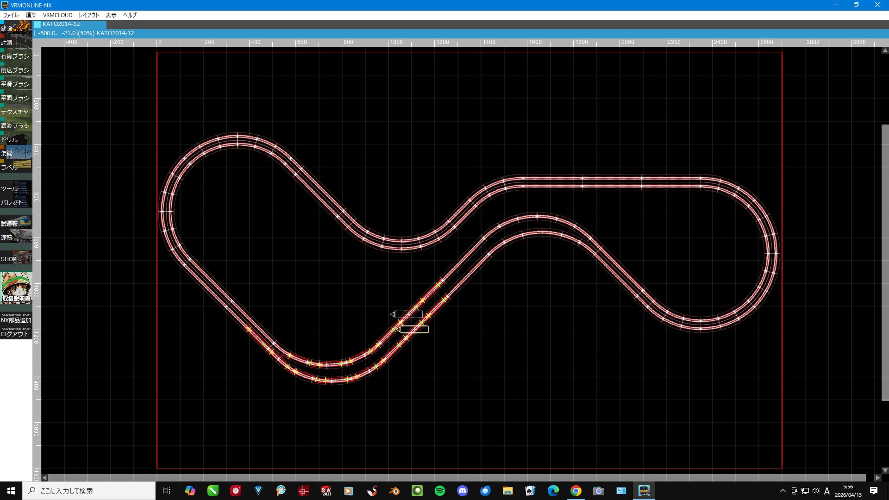The width and height of the screenshot is (889, 500).
Task: Open Solitaire from the taskbar
Action: coord(531,491)
